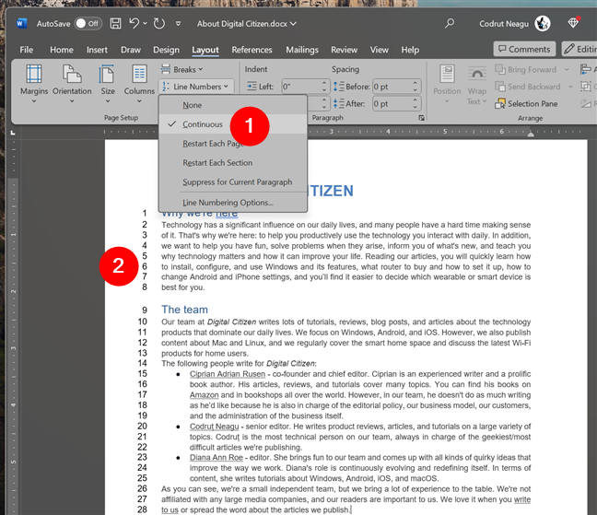Click "The team" heading
This screenshot has height=515, width=597.
click(184, 310)
